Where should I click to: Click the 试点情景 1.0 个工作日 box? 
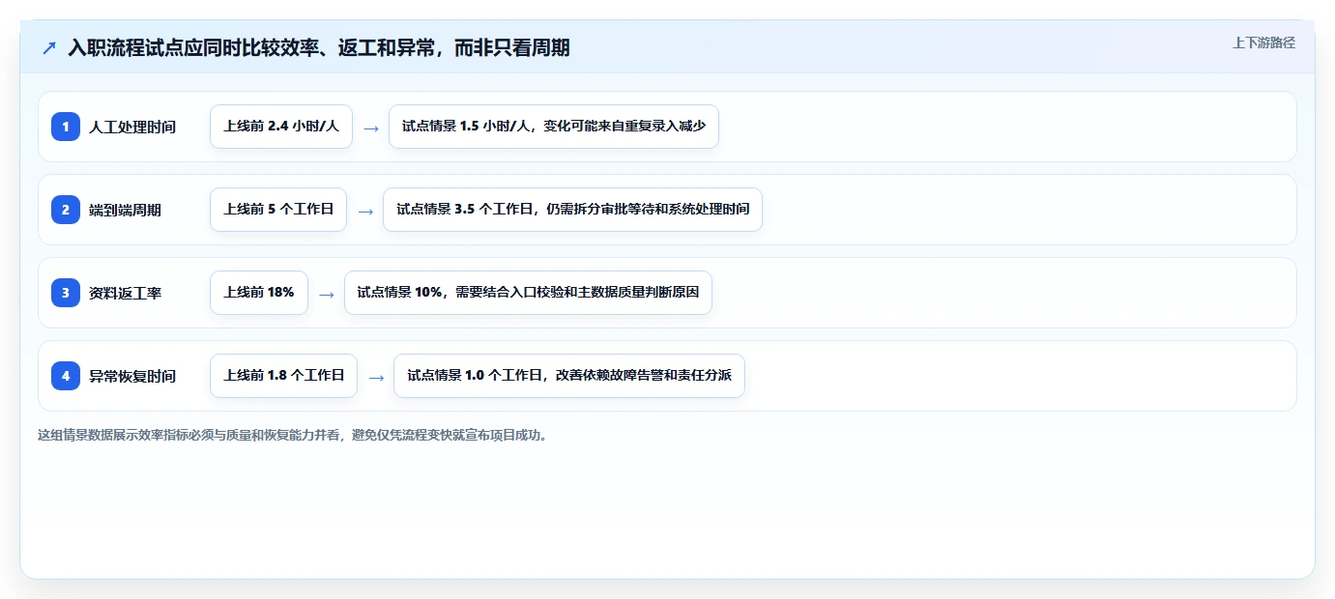(569, 376)
